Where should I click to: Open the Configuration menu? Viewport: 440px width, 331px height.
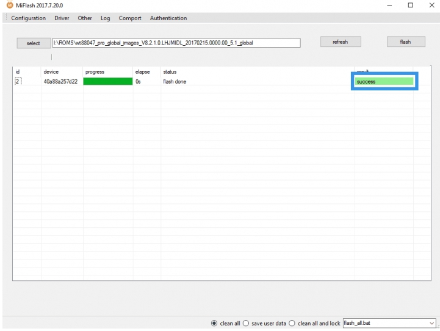28,18
